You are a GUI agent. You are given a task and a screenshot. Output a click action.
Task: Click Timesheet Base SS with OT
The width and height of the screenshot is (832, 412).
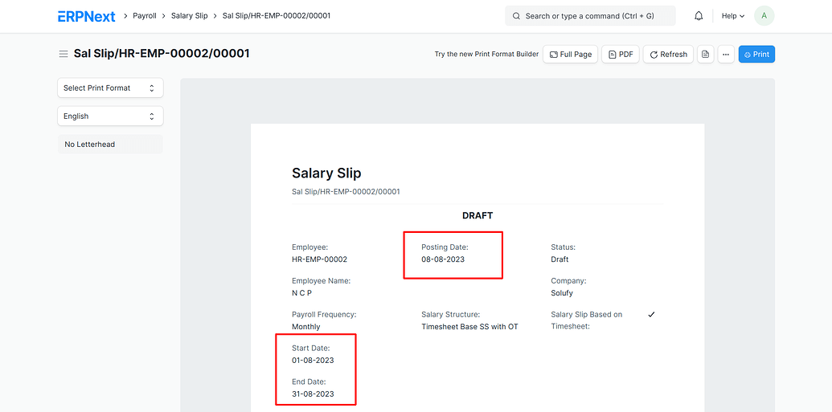click(469, 327)
